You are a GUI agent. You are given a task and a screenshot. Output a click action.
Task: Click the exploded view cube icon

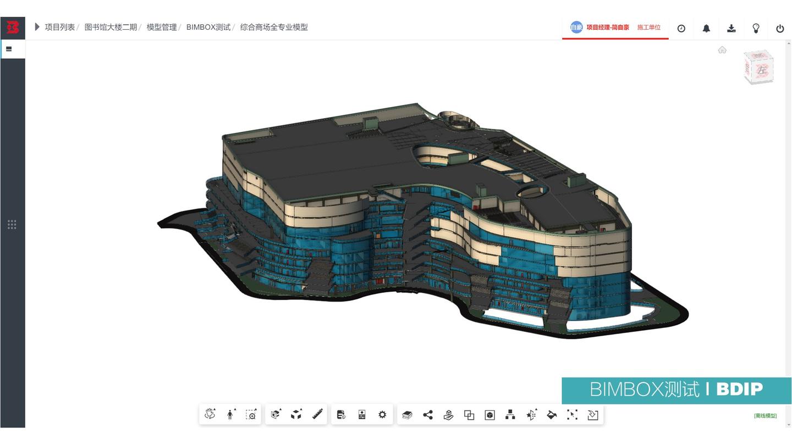point(296,414)
